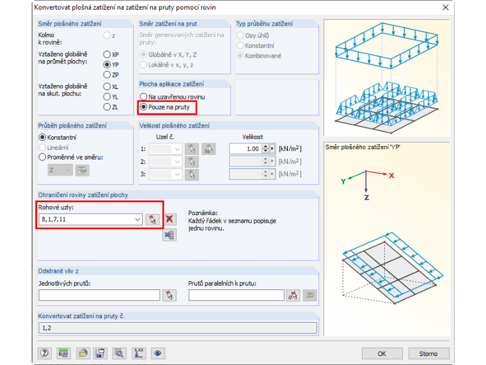The height and width of the screenshot is (365, 486).
Task: Click the delete all rows list icon
Action: pos(169,235)
